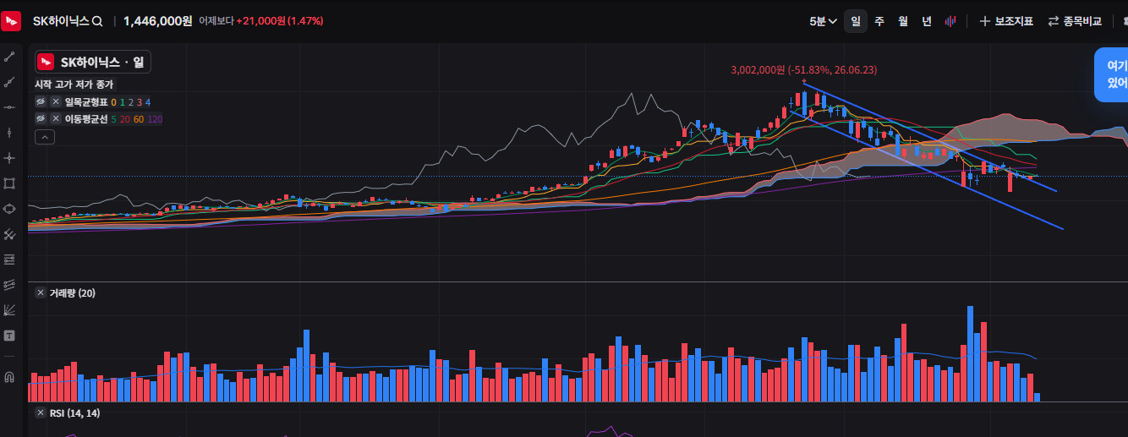Collapse the indicator legend with the chevron
Screen dimensions: 1128x437
pyautogui.click(x=45, y=137)
